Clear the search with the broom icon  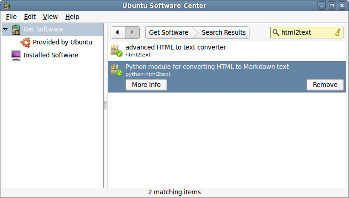coord(338,32)
